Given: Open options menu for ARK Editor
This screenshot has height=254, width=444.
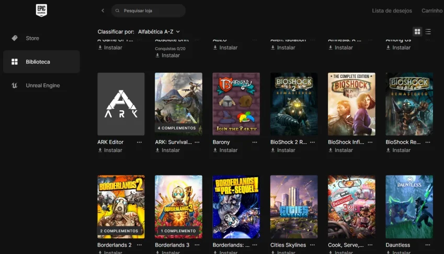Looking at the screenshot, I should (x=139, y=142).
